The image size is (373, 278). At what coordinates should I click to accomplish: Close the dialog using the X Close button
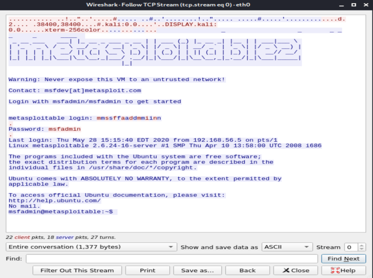tap(295, 270)
